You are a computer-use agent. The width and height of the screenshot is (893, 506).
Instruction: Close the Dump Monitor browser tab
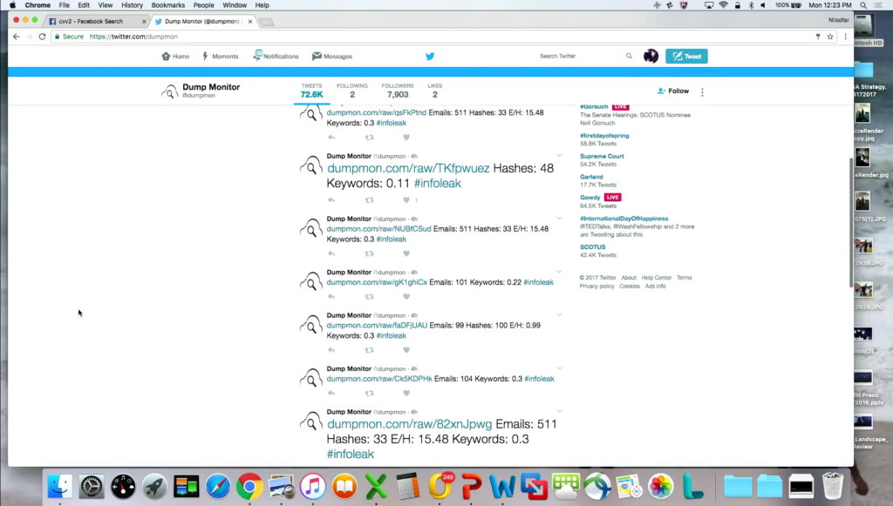click(x=250, y=22)
